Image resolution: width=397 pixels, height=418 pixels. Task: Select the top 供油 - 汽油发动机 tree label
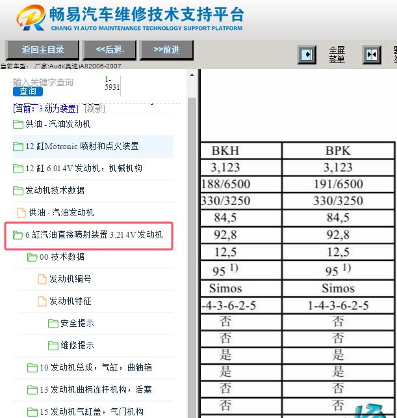(x=58, y=124)
